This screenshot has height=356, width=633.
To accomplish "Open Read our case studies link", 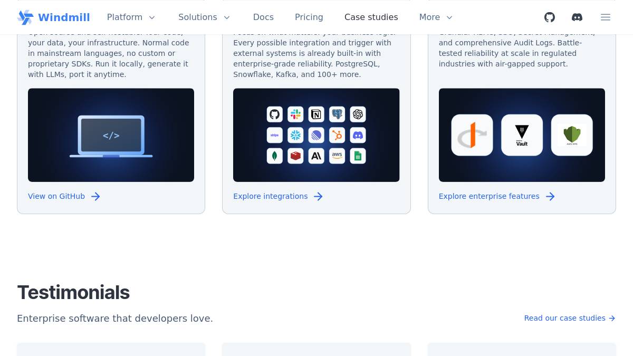I will (x=570, y=318).
